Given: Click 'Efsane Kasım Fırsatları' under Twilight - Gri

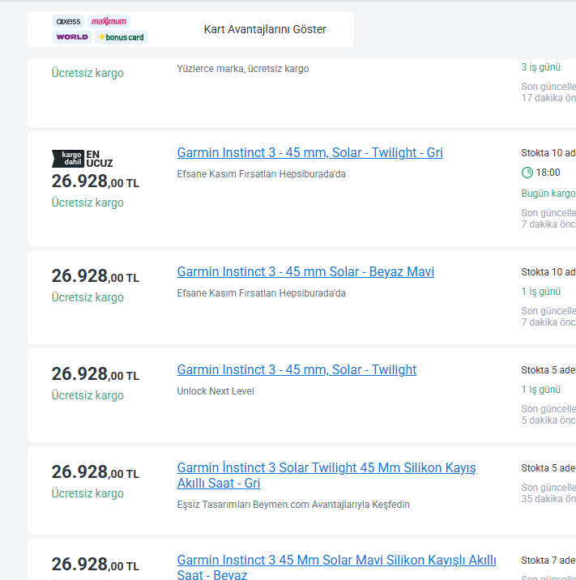Looking at the screenshot, I should click(261, 174).
